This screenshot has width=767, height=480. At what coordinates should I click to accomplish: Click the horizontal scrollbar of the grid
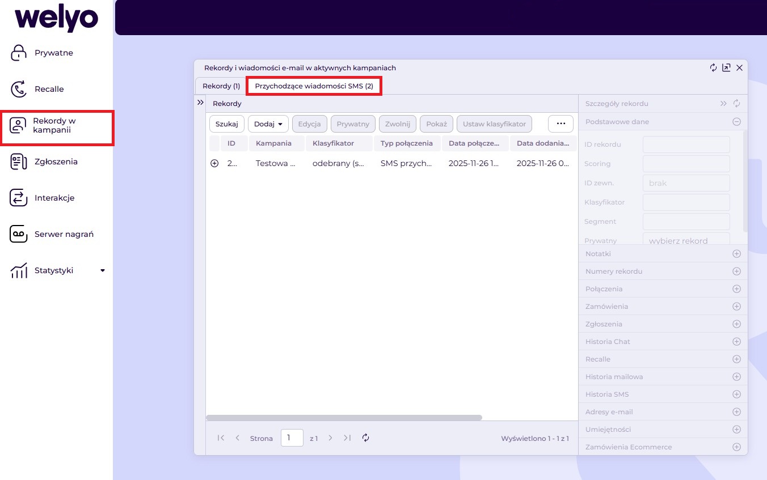[x=344, y=418]
